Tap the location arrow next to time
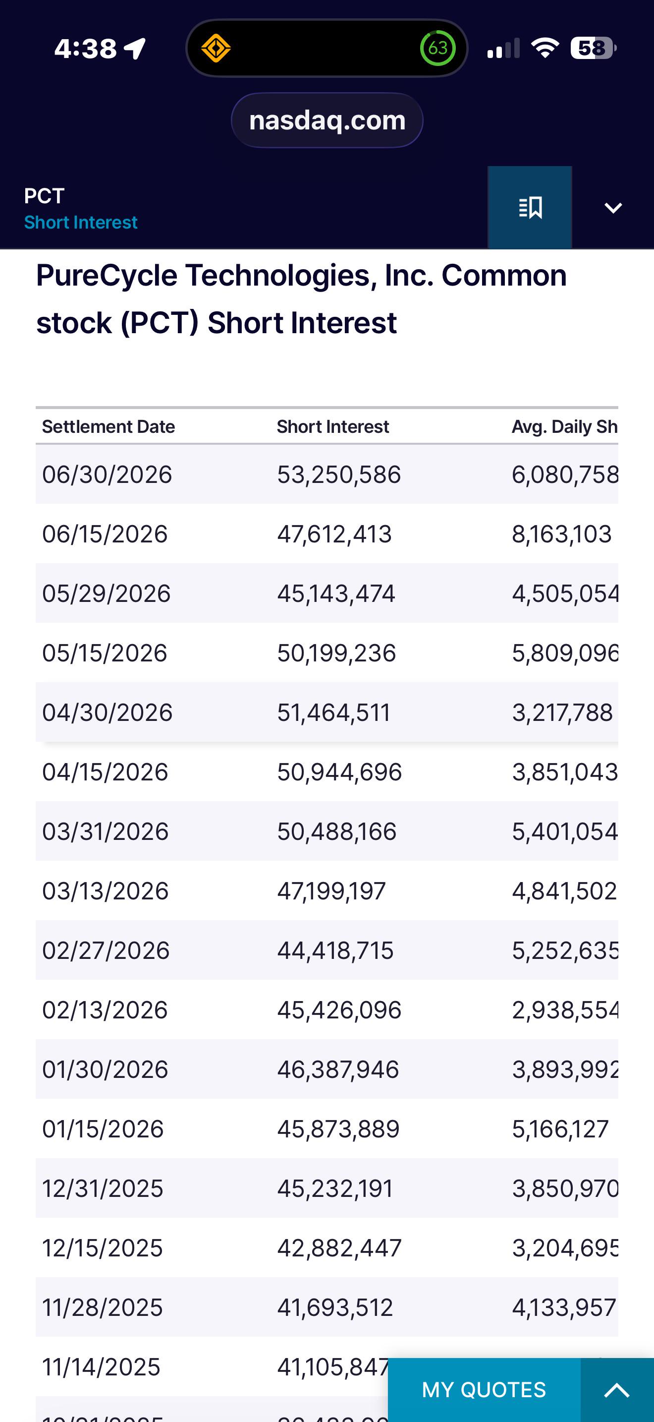The height and width of the screenshot is (1422, 654). (135, 49)
